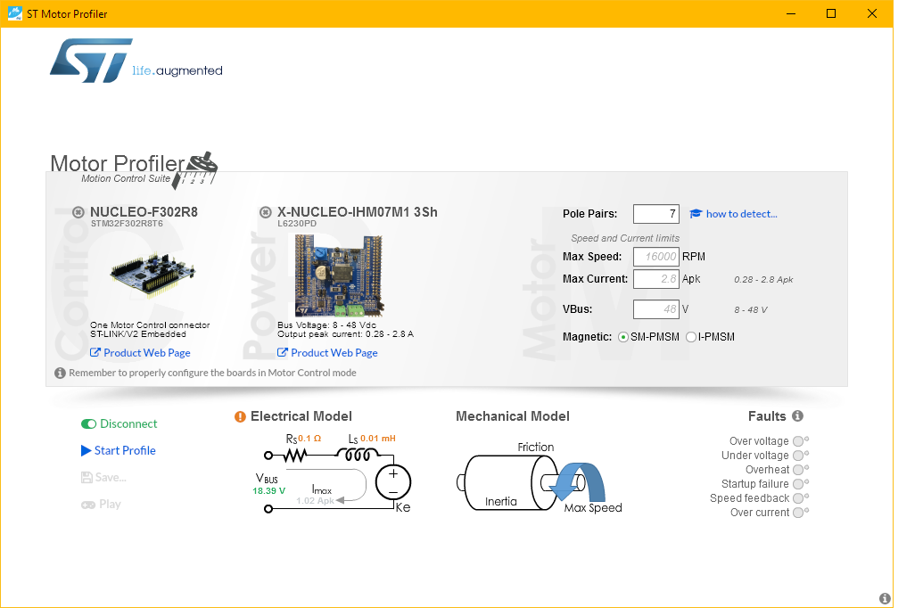Click the Overheat fault indicator
This screenshot has height=608, width=923.
(x=798, y=470)
